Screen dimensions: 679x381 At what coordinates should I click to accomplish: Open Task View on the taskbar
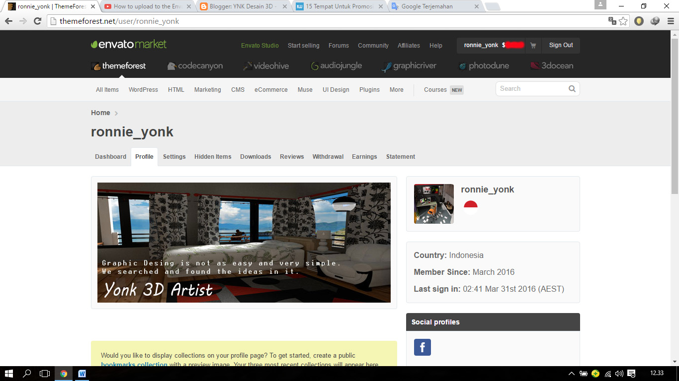point(45,374)
